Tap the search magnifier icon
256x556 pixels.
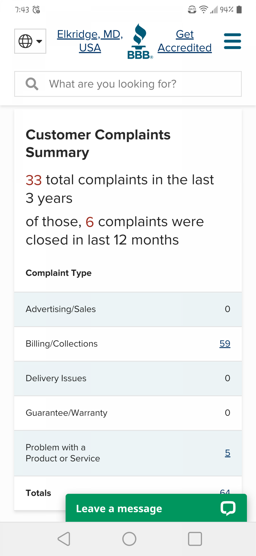pyautogui.click(x=32, y=84)
